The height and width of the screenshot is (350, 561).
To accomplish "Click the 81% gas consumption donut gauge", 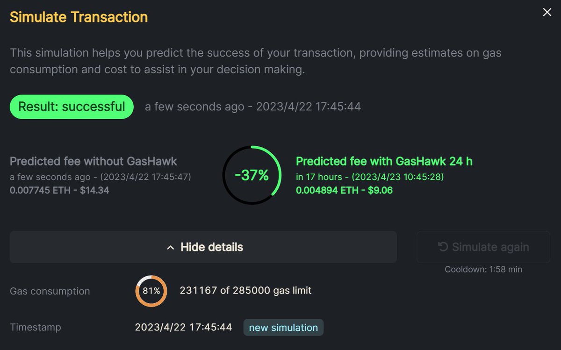I will [151, 291].
